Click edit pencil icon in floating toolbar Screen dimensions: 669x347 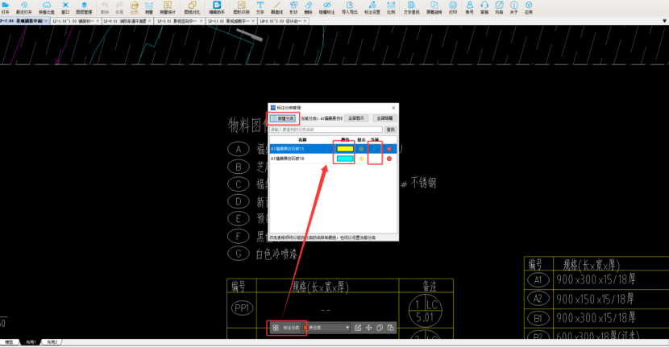tap(358, 328)
